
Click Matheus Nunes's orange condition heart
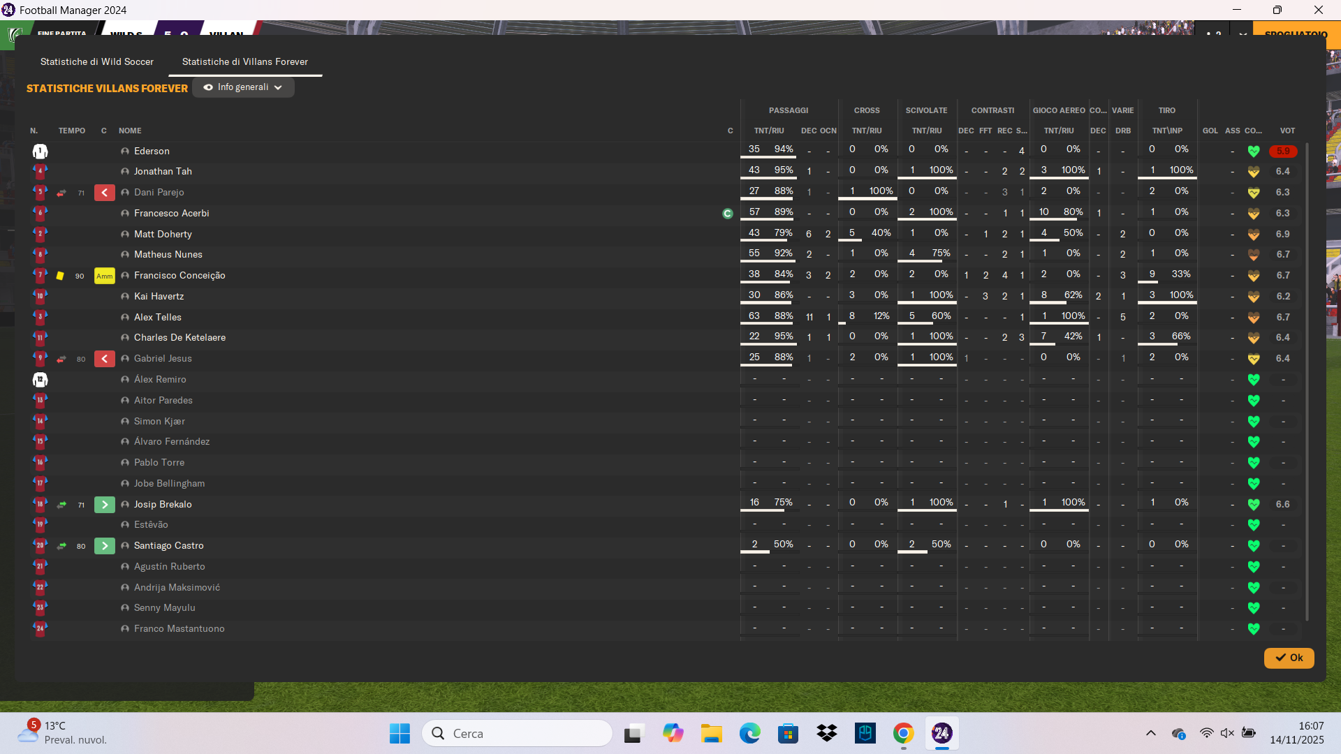click(x=1254, y=255)
